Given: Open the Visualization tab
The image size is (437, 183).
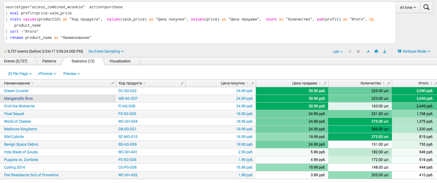Looking at the screenshot, I should pos(120,61).
